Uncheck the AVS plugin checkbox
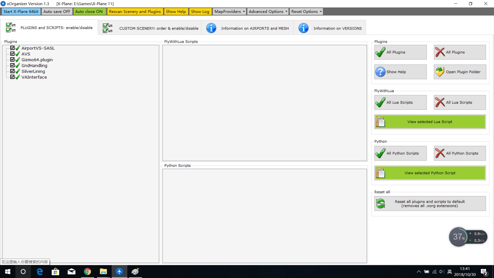494x278 pixels. coord(12,54)
